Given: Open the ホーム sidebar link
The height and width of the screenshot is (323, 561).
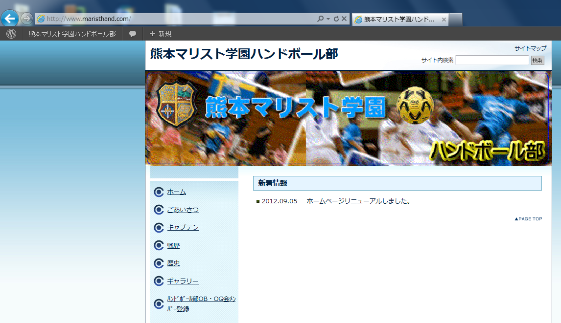Looking at the screenshot, I should pos(176,192).
